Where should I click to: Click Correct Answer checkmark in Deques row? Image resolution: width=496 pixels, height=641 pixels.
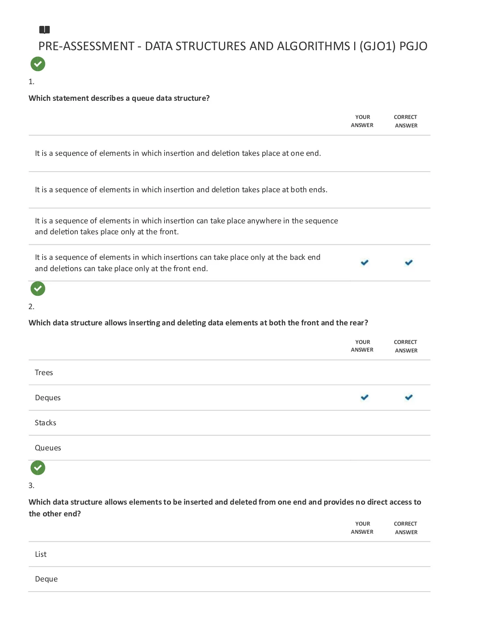[409, 397]
